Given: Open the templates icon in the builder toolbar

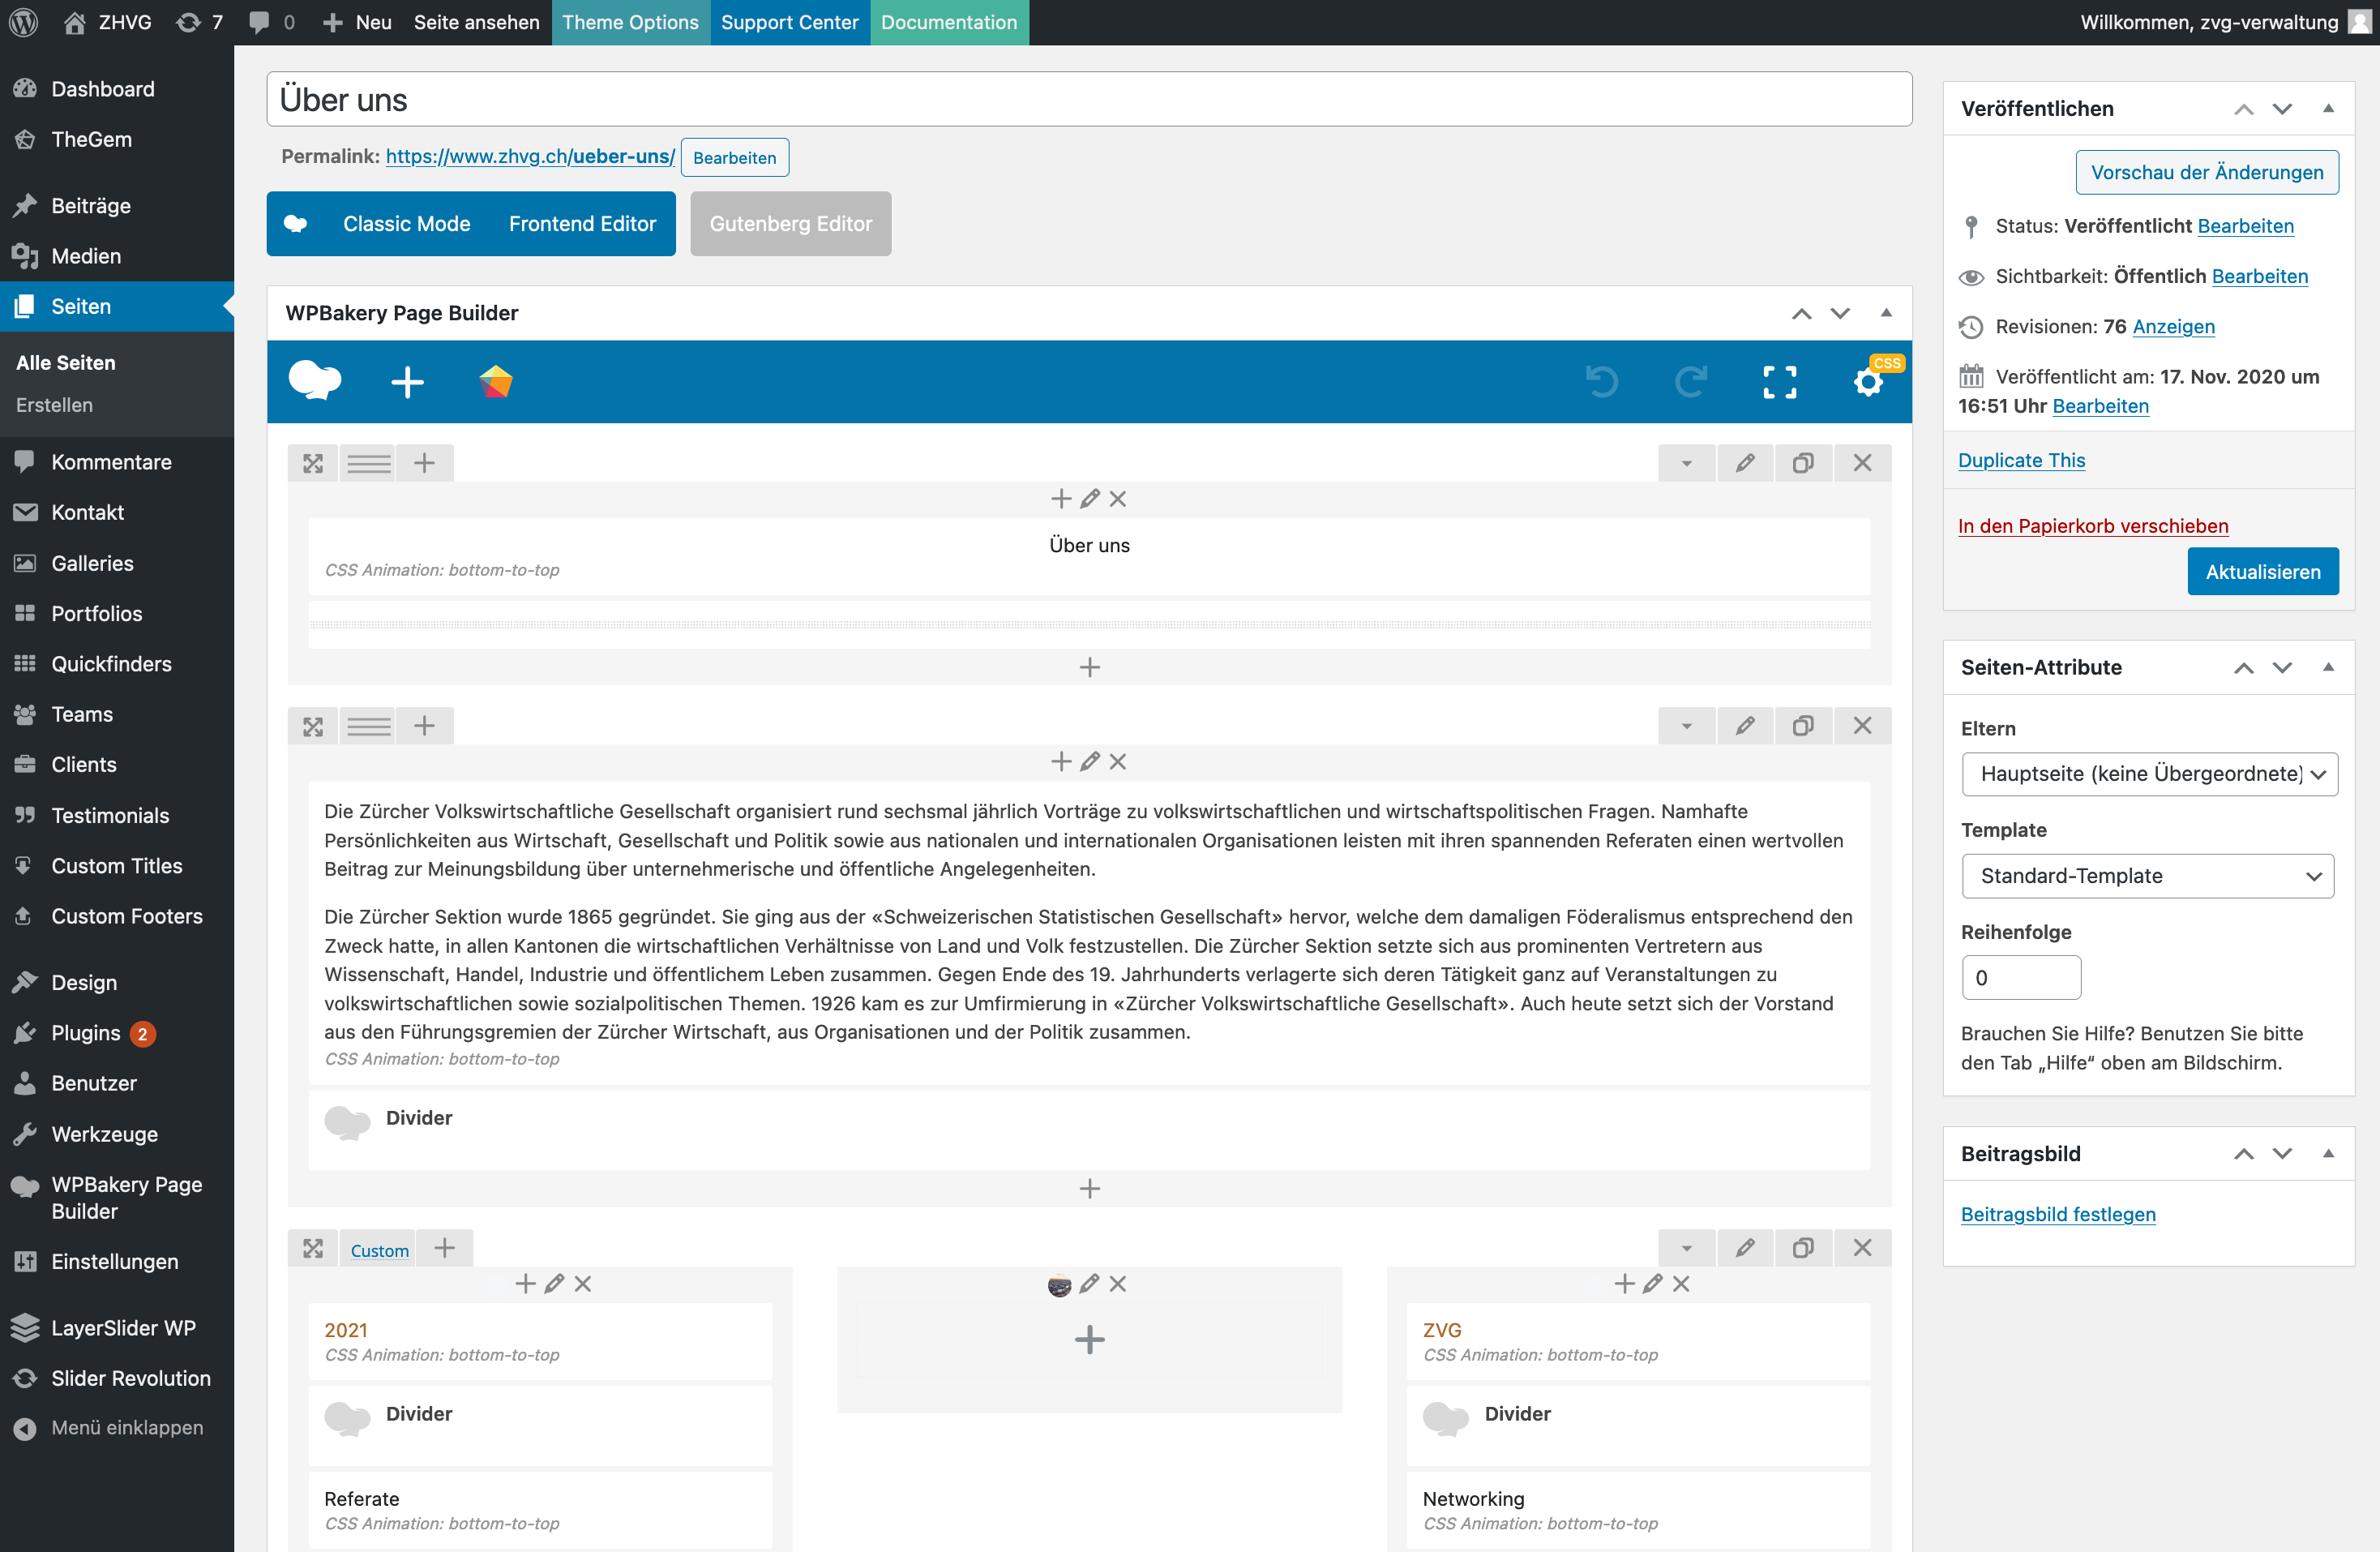Looking at the screenshot, I should 496,381.
